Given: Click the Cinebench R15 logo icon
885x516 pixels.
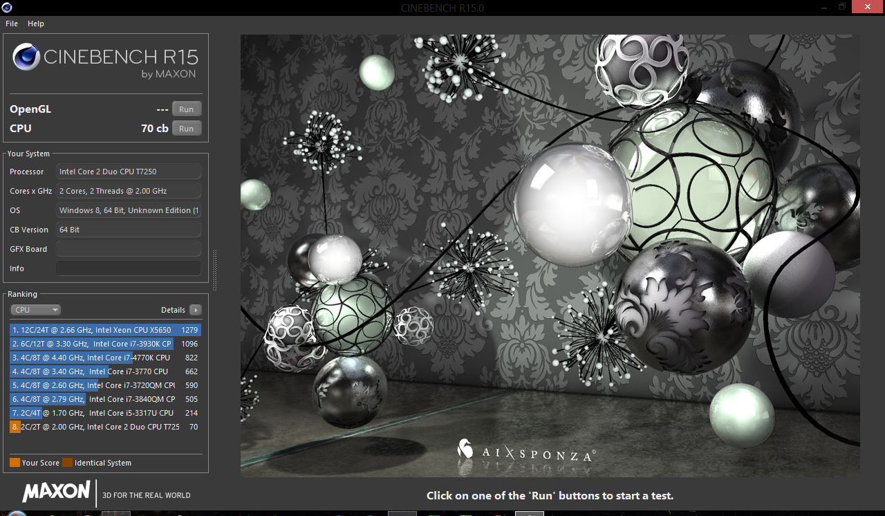Looking at the screenshot, I should tap(26, 57).
